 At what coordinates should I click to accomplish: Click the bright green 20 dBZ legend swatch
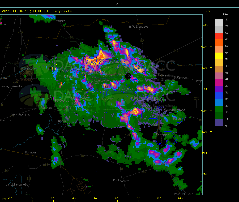[219, 109]
